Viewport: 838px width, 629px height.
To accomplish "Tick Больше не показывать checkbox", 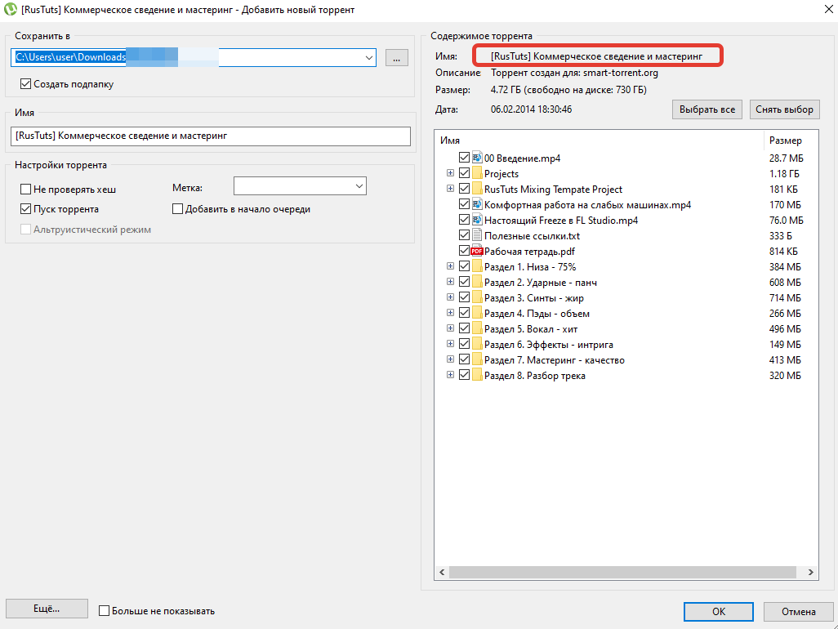I will coord(105,610).
